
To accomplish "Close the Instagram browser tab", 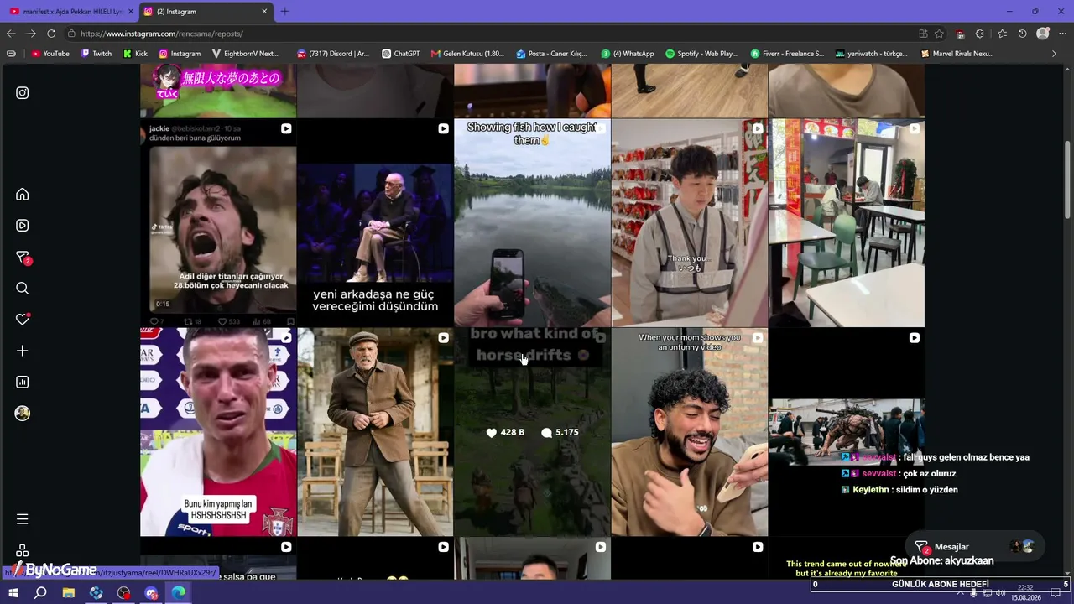I will pyautogui.click(x=265, y=12).
